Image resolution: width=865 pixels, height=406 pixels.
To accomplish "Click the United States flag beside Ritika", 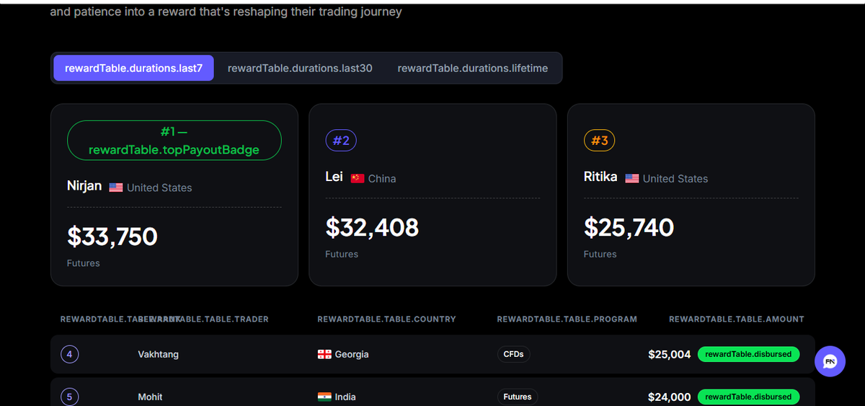I will click(632, 178).
